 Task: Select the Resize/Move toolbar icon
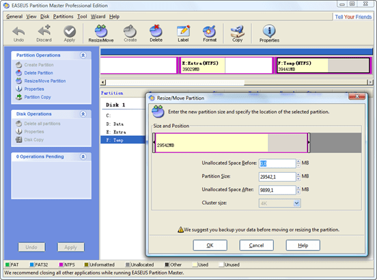(101, 31)
